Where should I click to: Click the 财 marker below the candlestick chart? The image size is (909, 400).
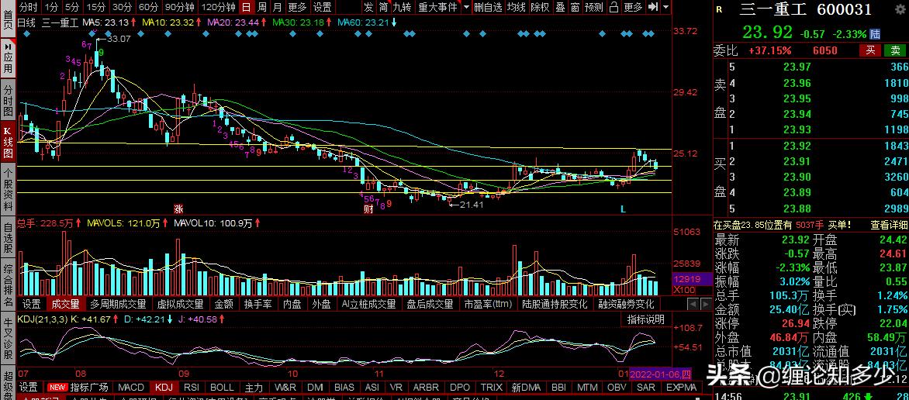(368, 209)
